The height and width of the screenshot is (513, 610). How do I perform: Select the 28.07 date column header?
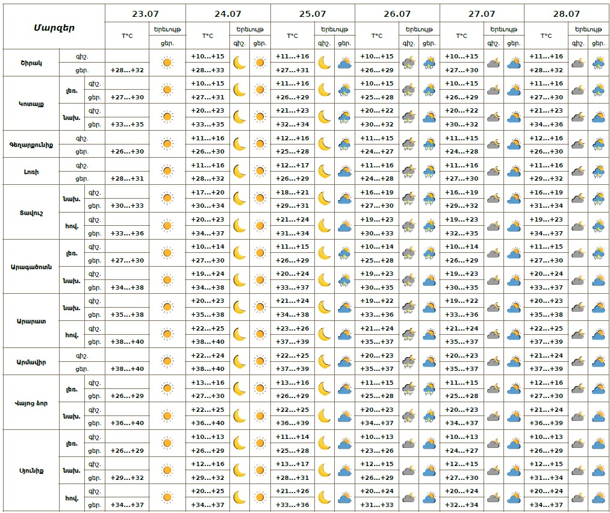(566, 13)
